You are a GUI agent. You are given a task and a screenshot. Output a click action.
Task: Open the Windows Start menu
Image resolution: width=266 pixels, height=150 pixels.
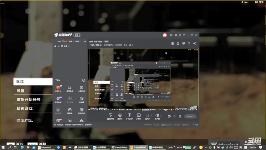(3, 147)
